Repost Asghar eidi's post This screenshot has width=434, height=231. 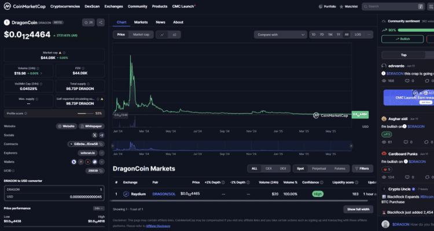point(429,142)
